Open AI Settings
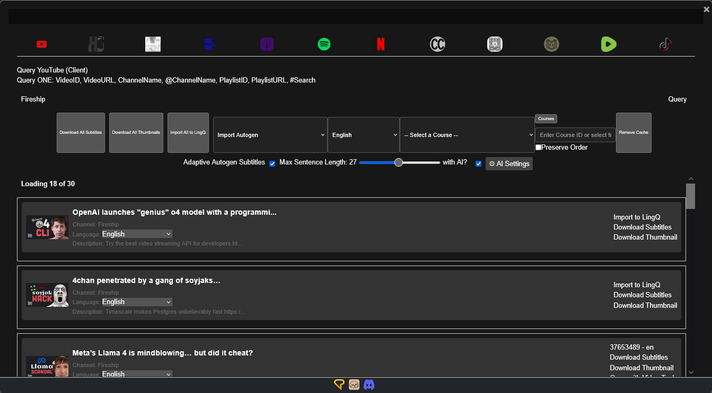Screen dimensions: 712x393 pyautogui.click(x=509, y=163)
